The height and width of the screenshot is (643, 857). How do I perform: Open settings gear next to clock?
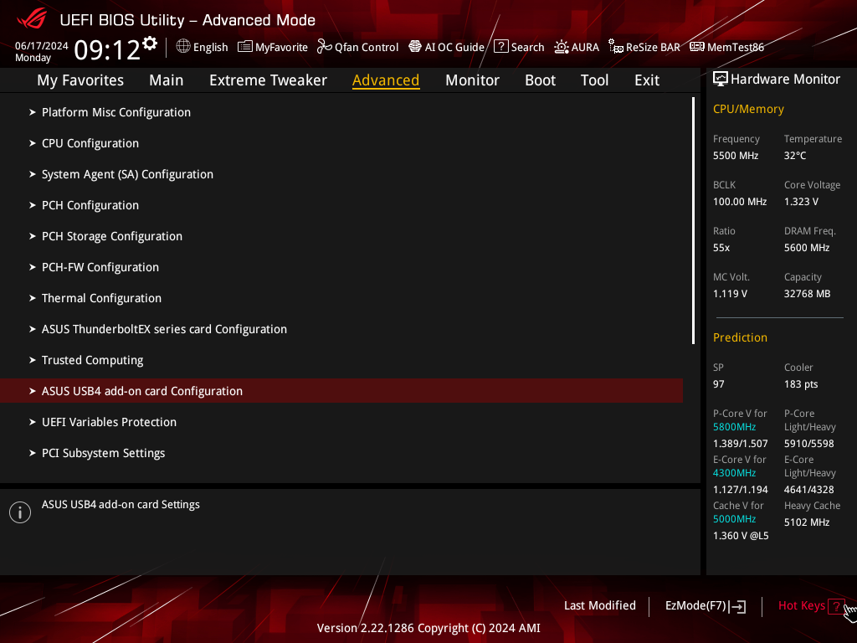[150, 44]
